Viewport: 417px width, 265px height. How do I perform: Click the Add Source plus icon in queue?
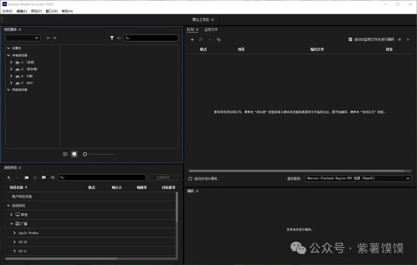click(x=192, y=39)
